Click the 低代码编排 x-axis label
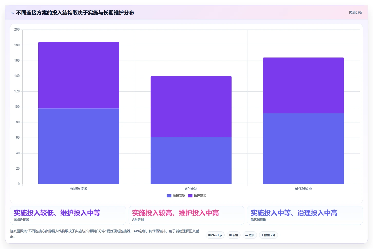373x249 pixels. click(x=303, y=189)
